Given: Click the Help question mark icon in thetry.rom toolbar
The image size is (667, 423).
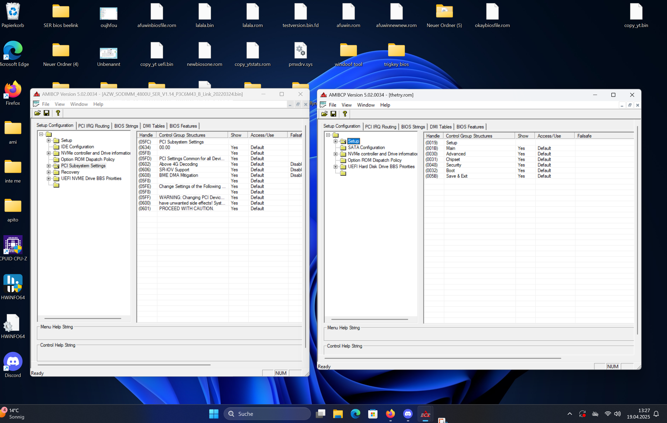Looking at the screenshot, I should (345, 114).
